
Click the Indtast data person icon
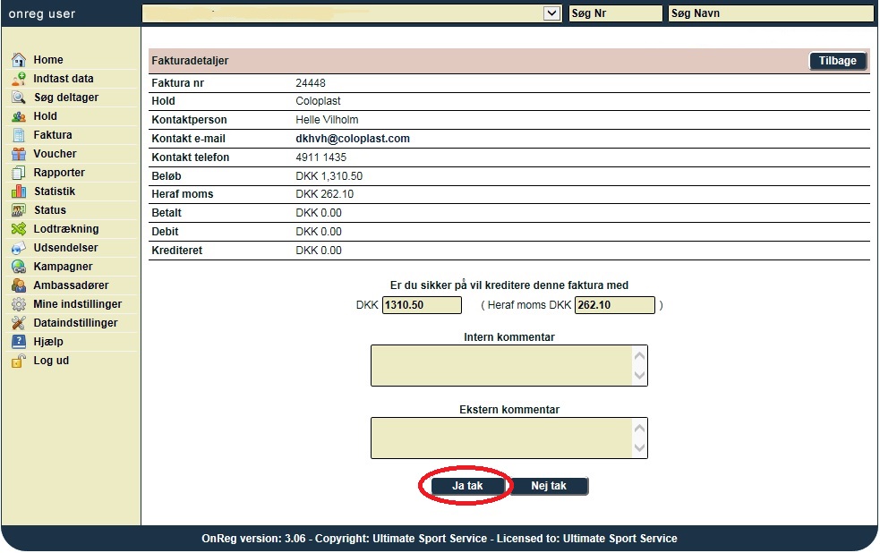tap(19, 79)
